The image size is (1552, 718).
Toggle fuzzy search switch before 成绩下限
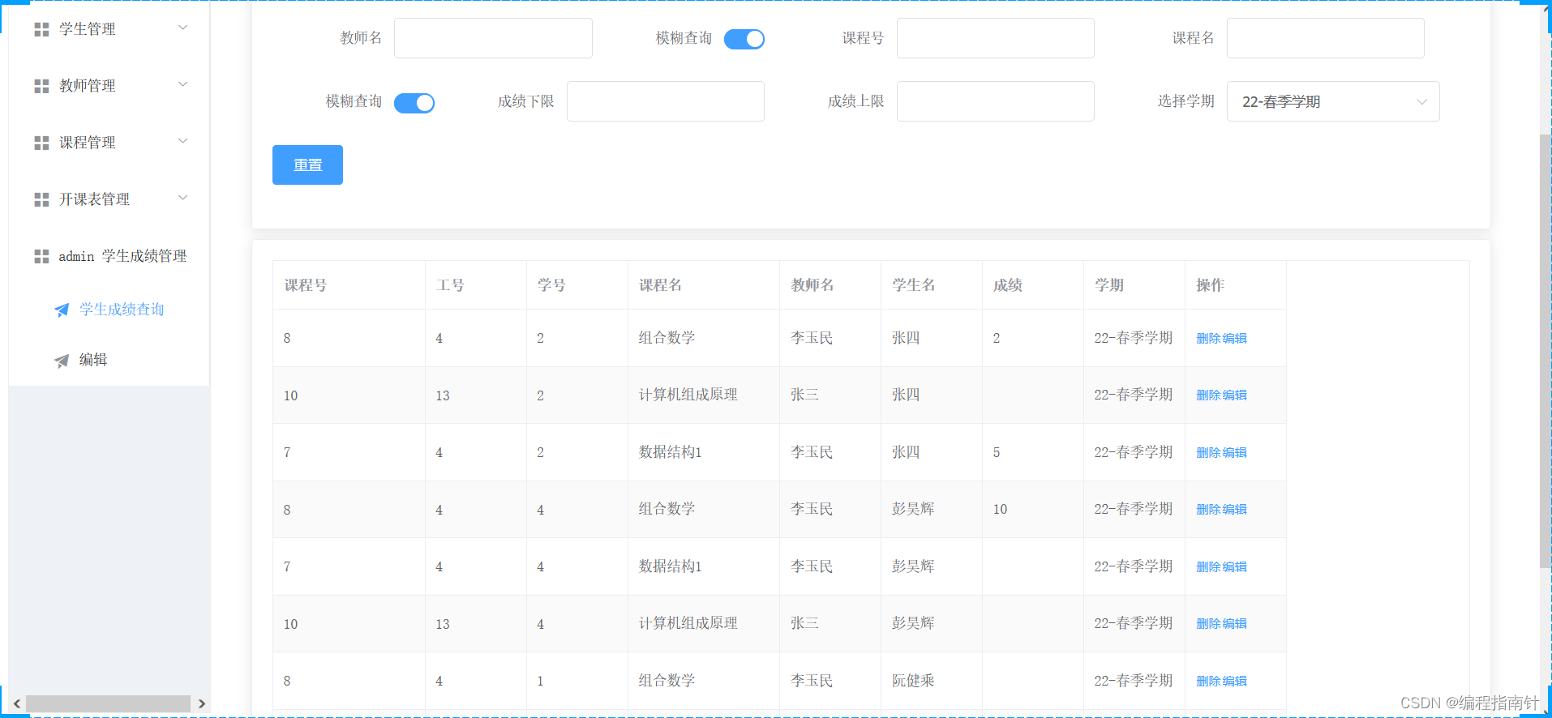[x=414, y=103]
